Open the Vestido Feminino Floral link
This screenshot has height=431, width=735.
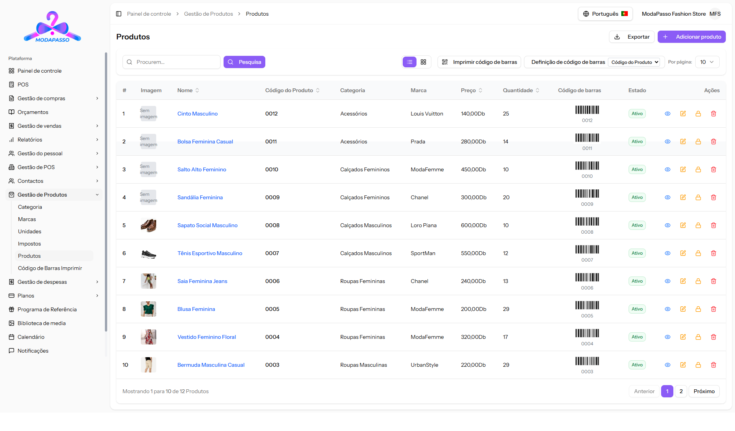tap(206, 337)
